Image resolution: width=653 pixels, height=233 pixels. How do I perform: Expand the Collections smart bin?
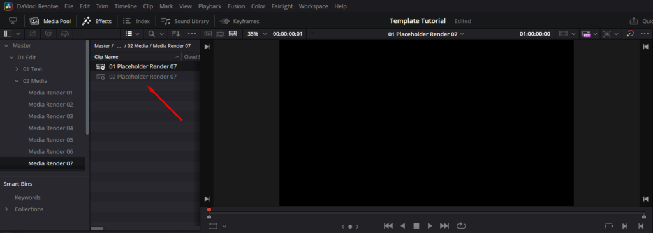coord(6,209)
